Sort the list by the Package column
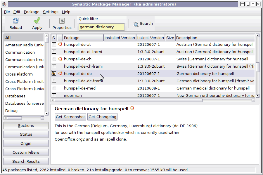The image size is (263, 175). point(83,38)
